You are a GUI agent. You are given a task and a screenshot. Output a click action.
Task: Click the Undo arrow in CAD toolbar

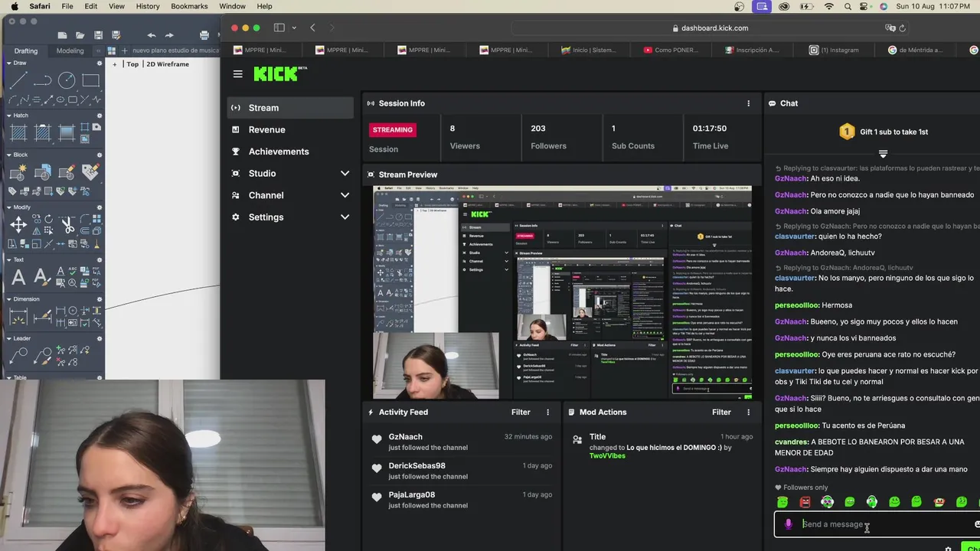coord(151,35)
